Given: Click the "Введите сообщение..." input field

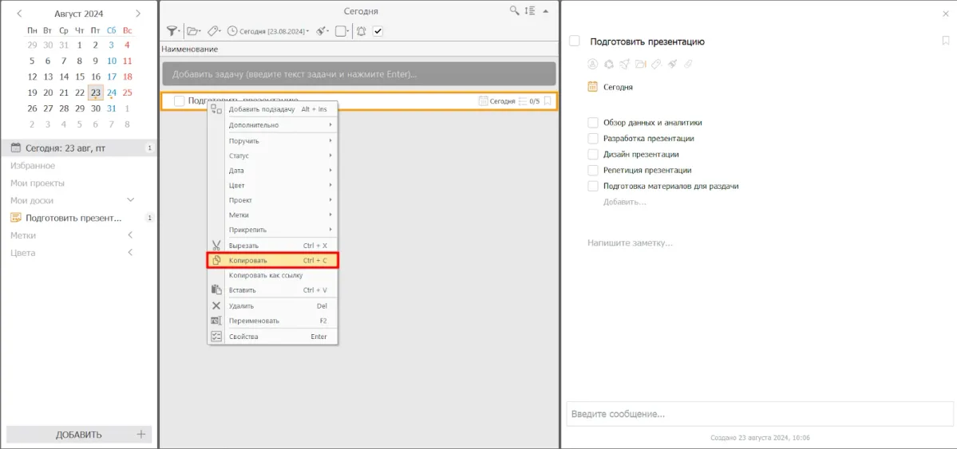Looking at the screenshot, I should [x=758, y=414].
